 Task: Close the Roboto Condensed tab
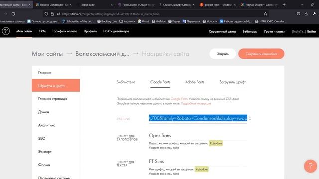point(71,4)
